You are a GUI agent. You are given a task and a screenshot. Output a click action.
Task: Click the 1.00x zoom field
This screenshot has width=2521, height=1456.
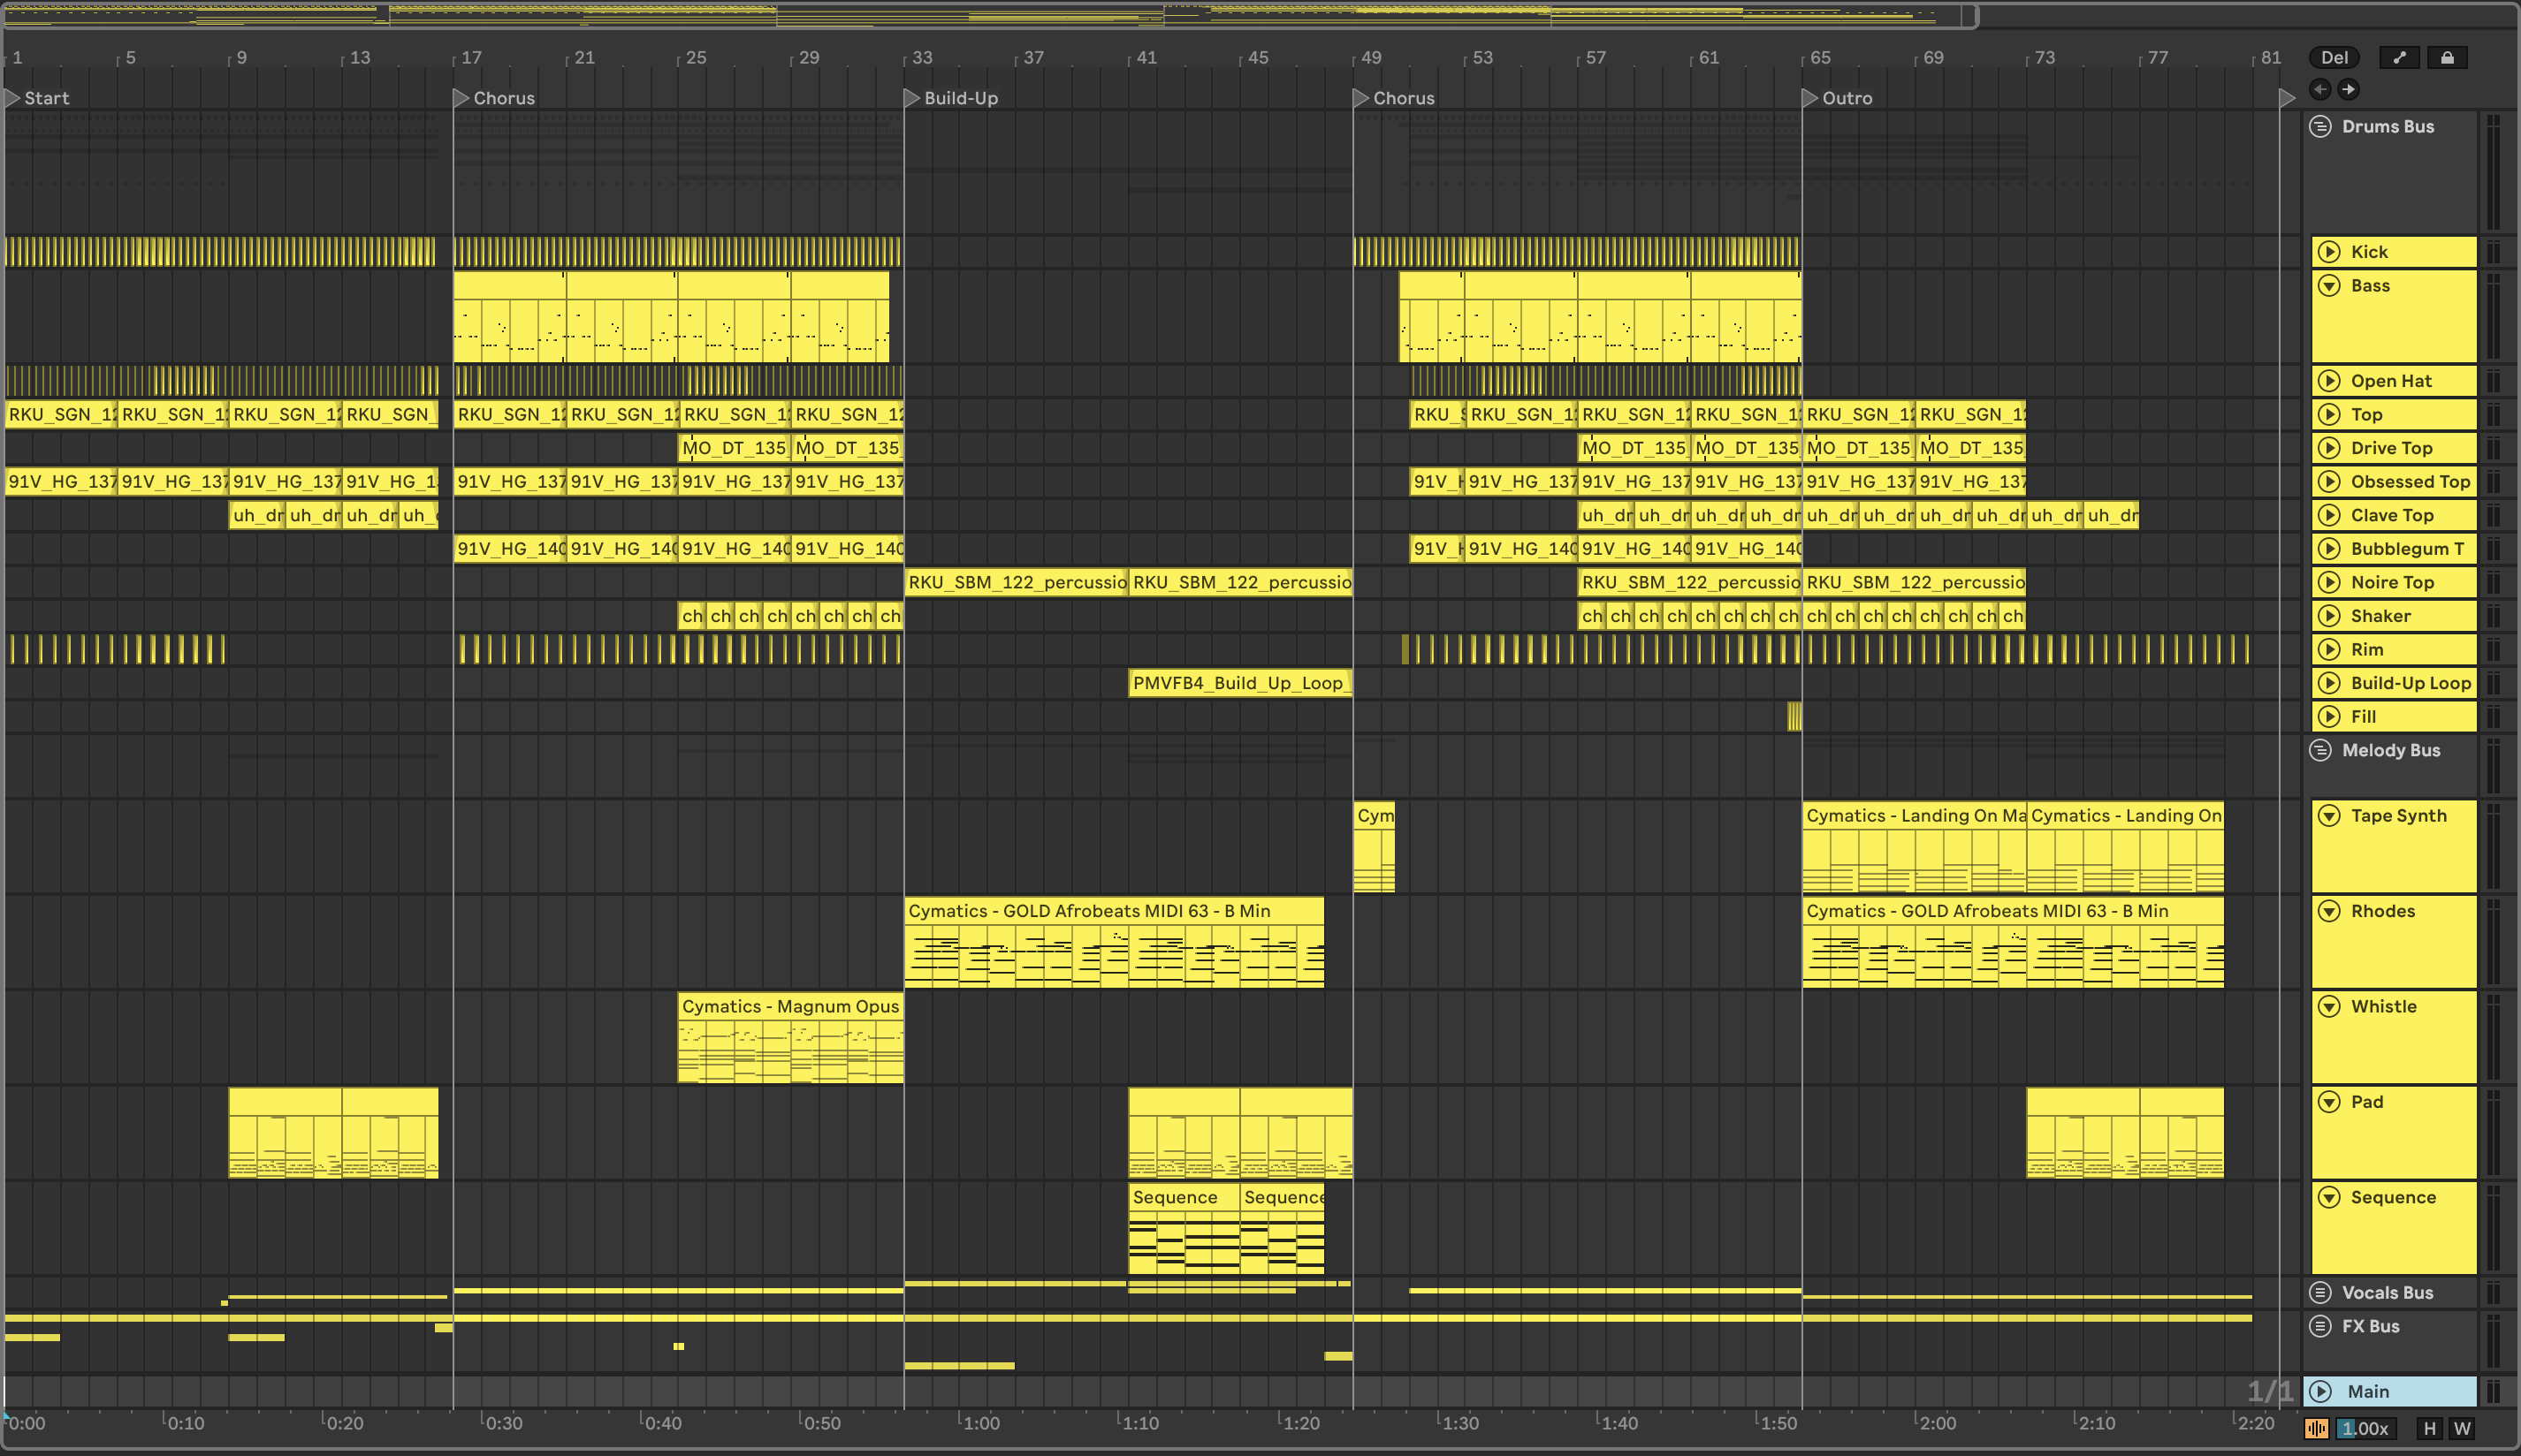click(x=2366, y=1429)
